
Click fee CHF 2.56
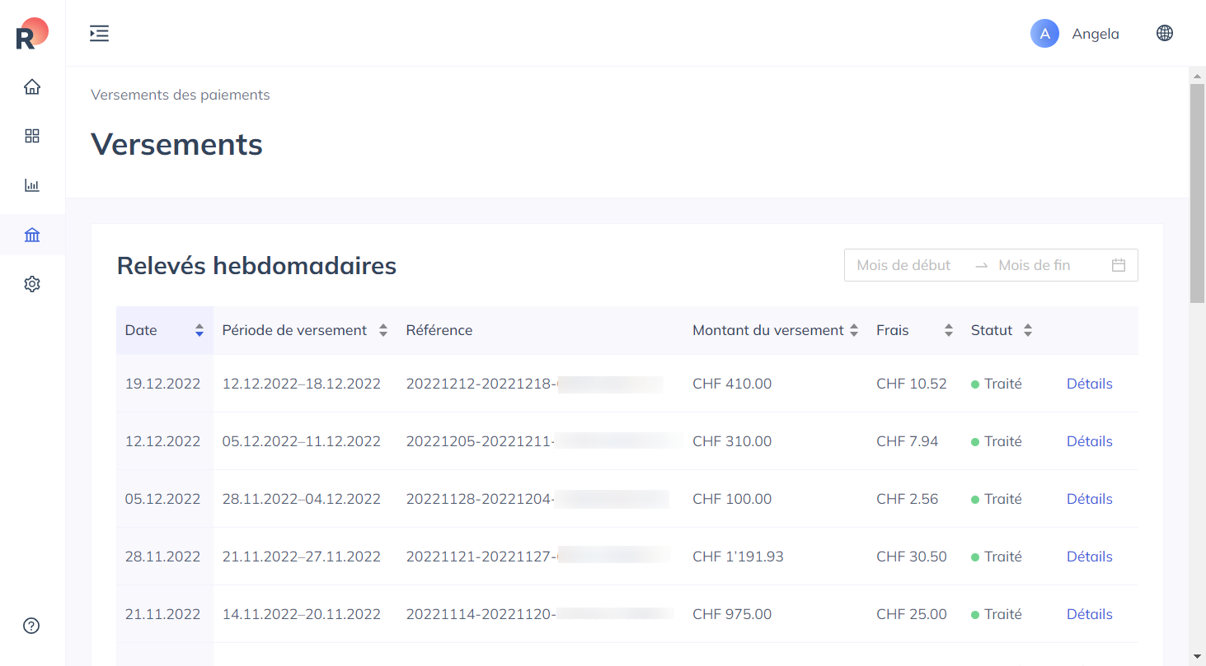pos(908,499)
